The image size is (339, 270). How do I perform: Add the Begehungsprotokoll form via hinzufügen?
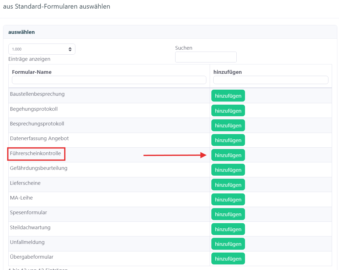coord(228,111)
